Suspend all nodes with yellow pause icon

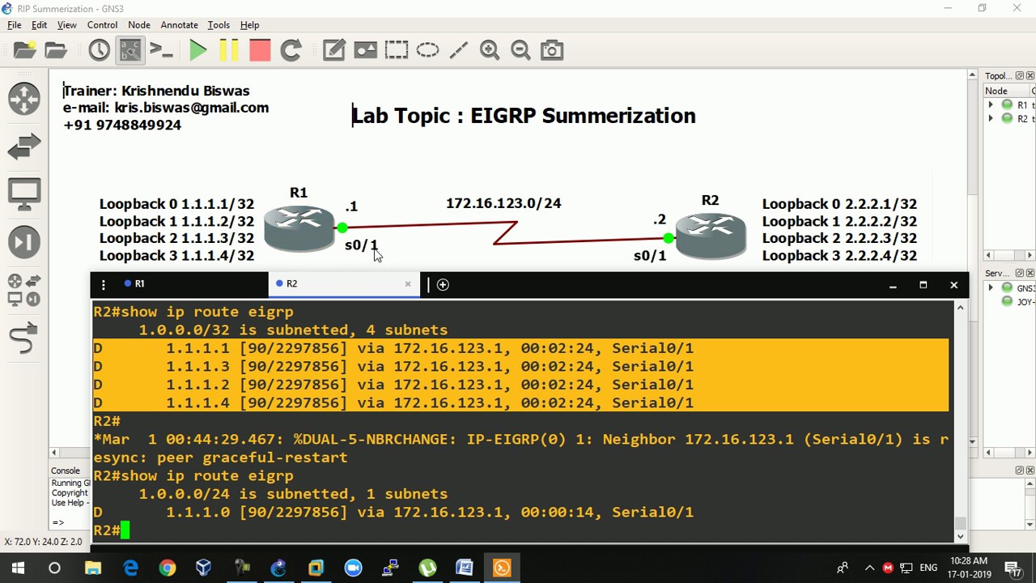229,50
